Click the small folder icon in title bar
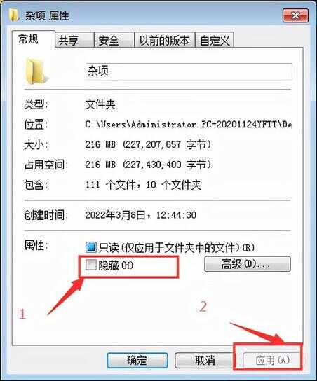This screenshot has width=317, height=381. (x=14, y=15)
